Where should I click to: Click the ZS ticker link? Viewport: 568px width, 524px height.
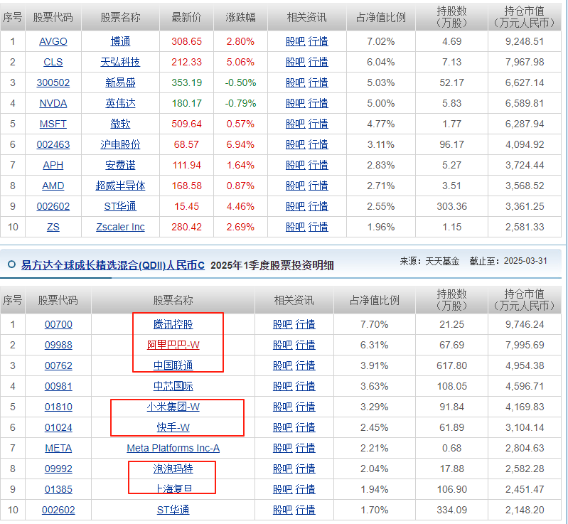click(x=53, y=228)
